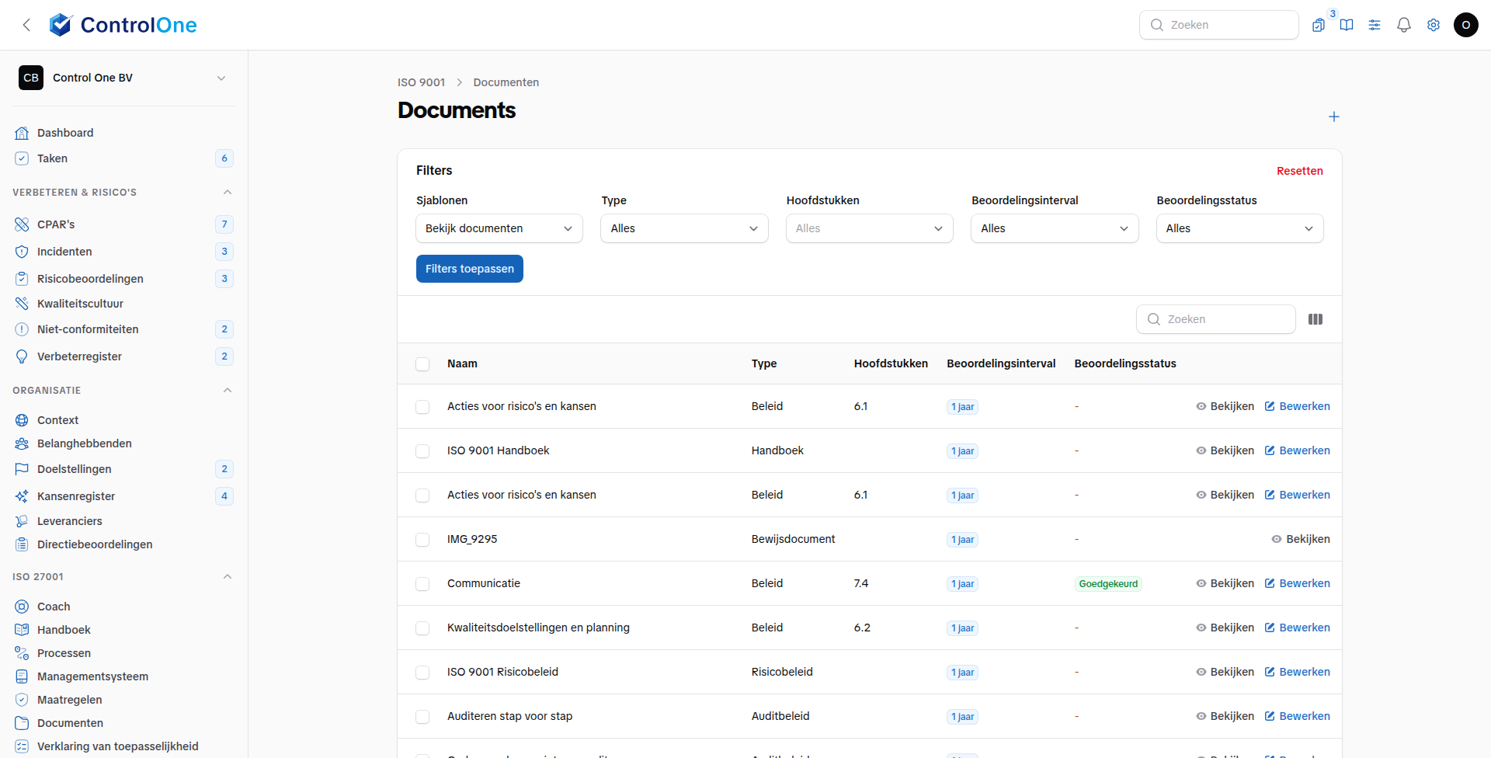Select all rows with header checkbox
Screen dimensions: 1491x758
[422, 364]
